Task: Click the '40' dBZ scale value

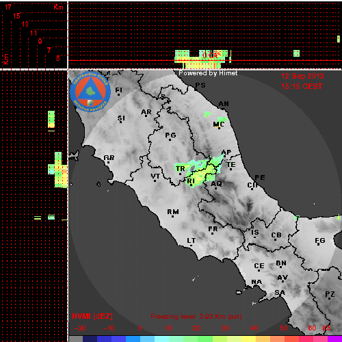Action: (x=254, y=328)
